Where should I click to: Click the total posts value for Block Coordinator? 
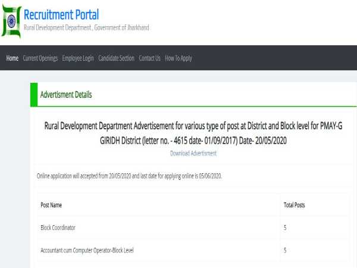(286, 228)
